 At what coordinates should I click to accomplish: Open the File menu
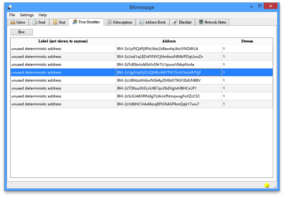12,15
